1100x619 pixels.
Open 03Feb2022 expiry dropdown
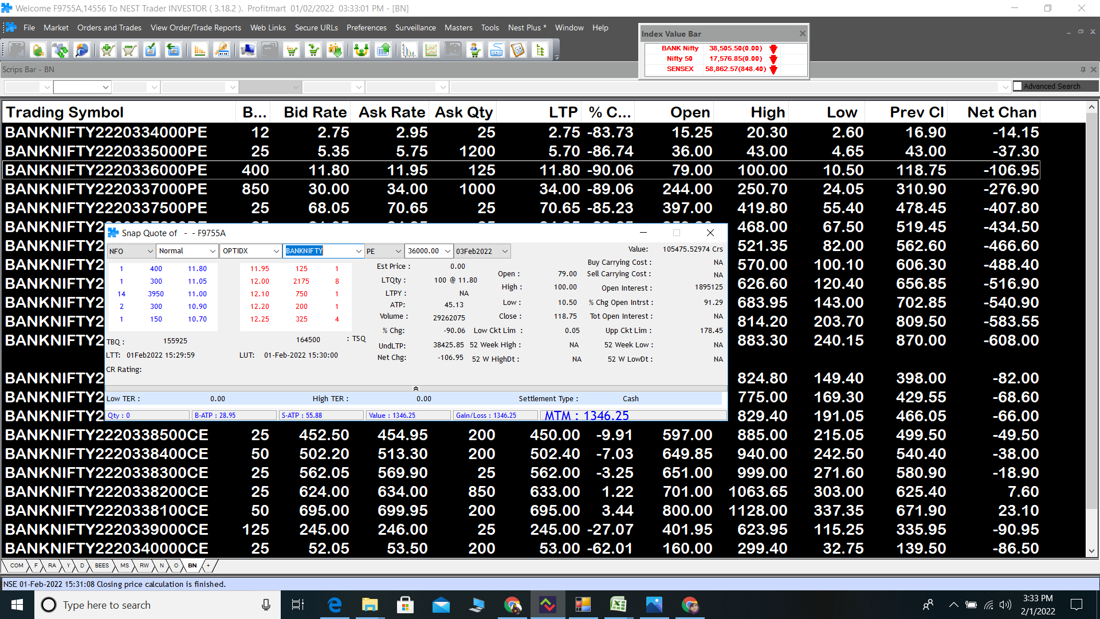coord(505,251)
